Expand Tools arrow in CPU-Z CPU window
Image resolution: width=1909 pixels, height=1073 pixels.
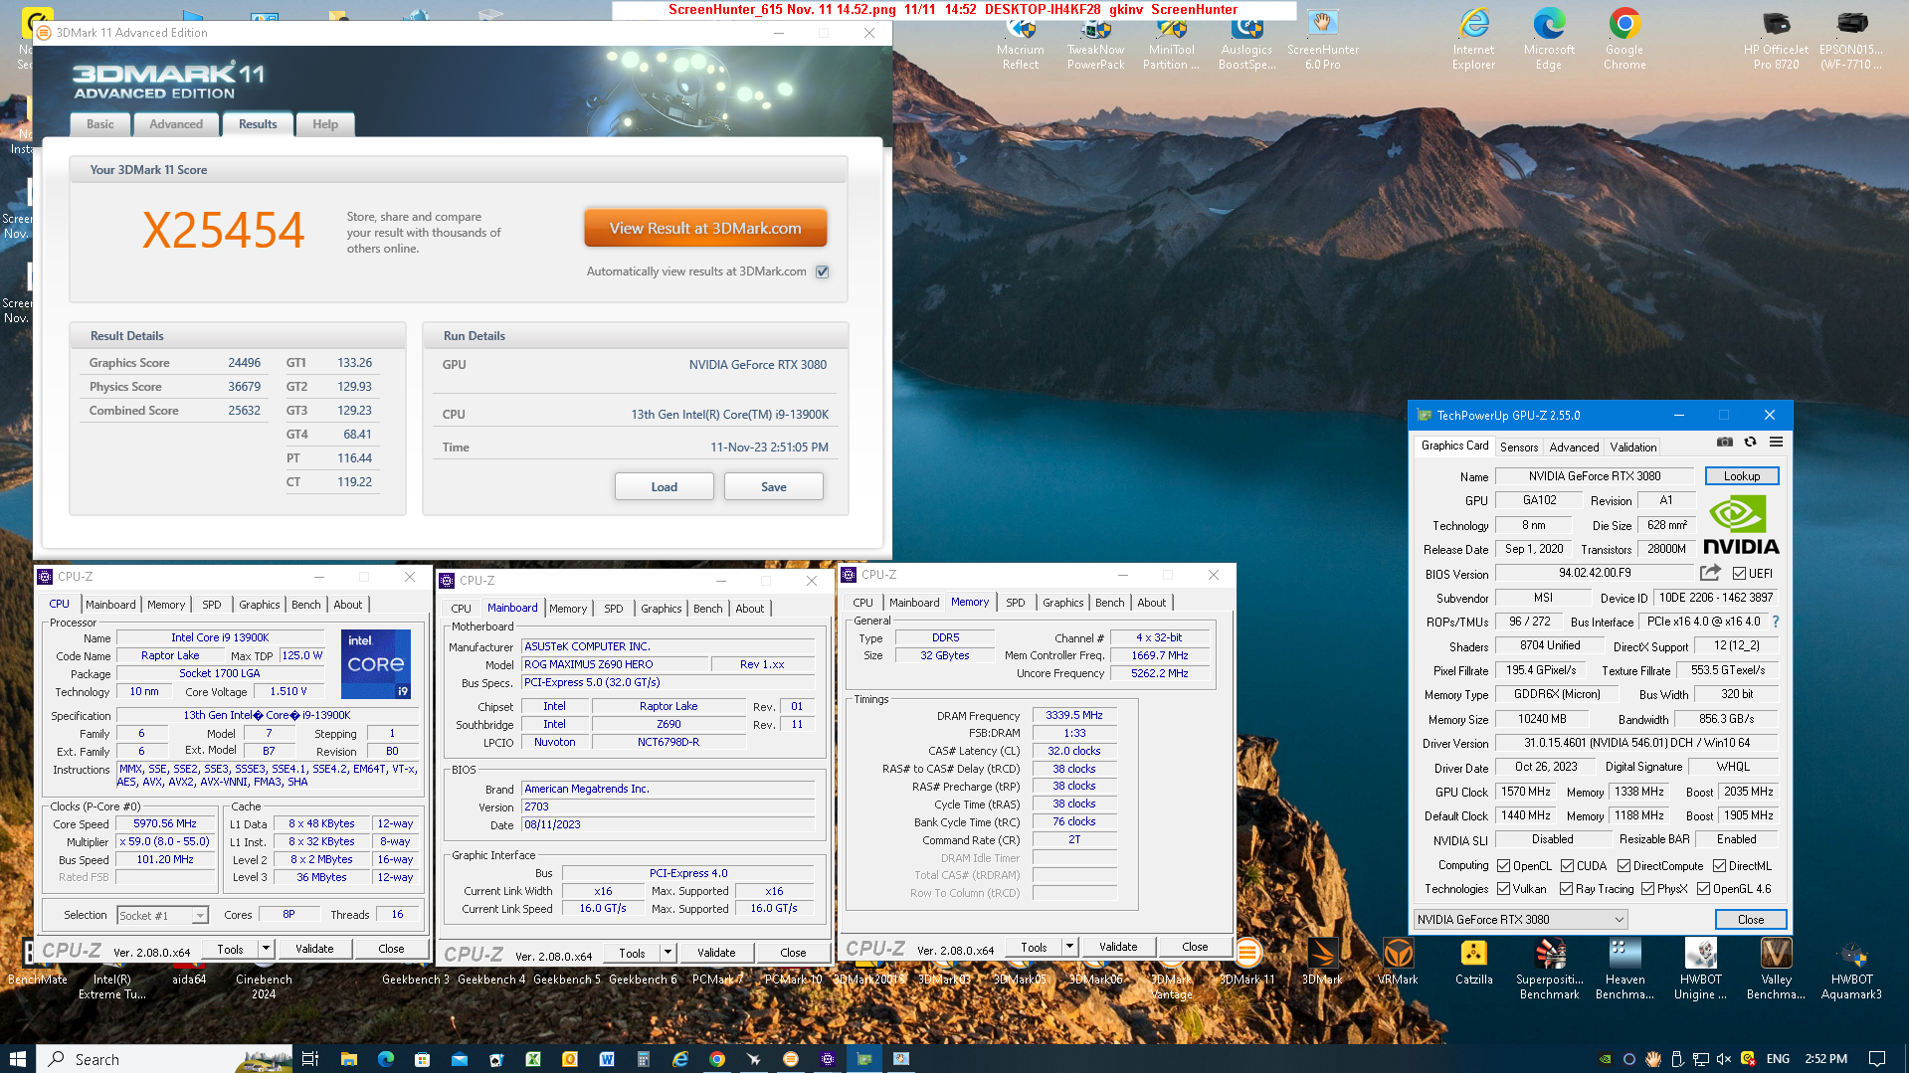pyautogui.click(x=266, y=948)
